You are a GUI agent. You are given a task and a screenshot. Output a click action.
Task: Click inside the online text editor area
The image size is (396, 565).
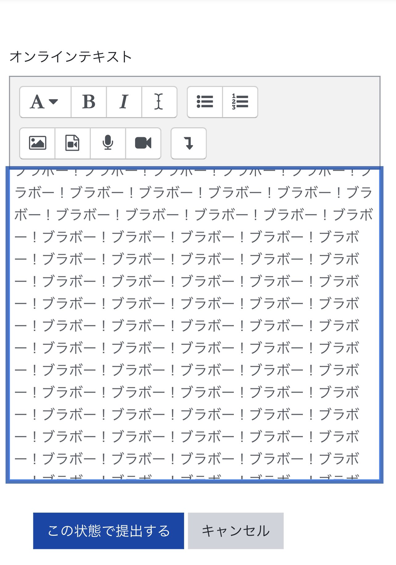click(x=194, y=325)
